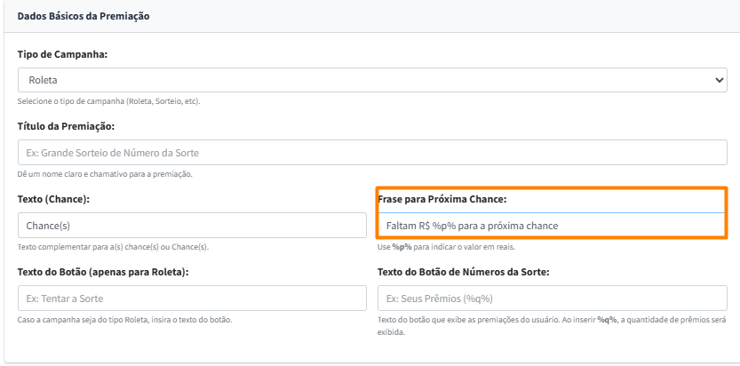Click the 'Texto (Chance):' label
740x366 pixels.
point(52,199)
